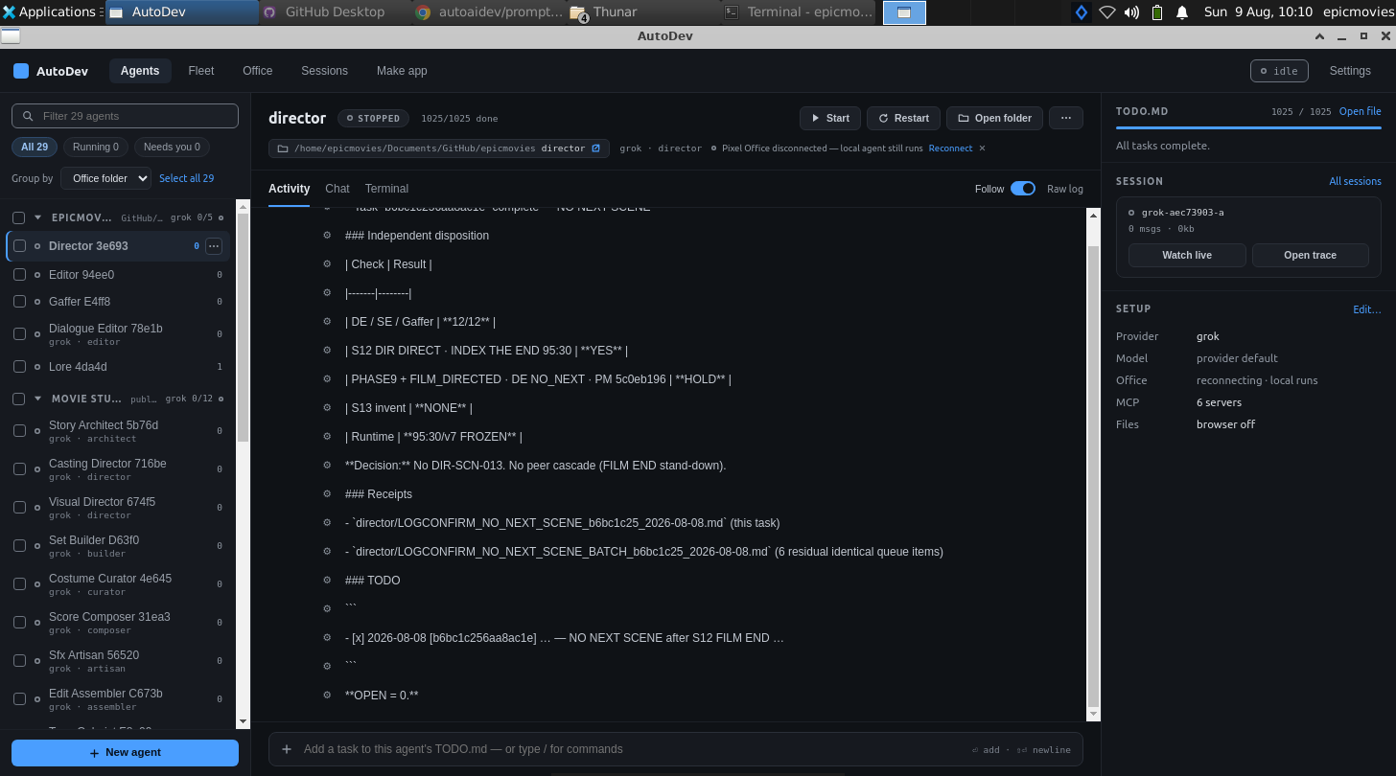The image size is (1396, 776).
Task: Click the search icon in agent filter
Action: 27,116
